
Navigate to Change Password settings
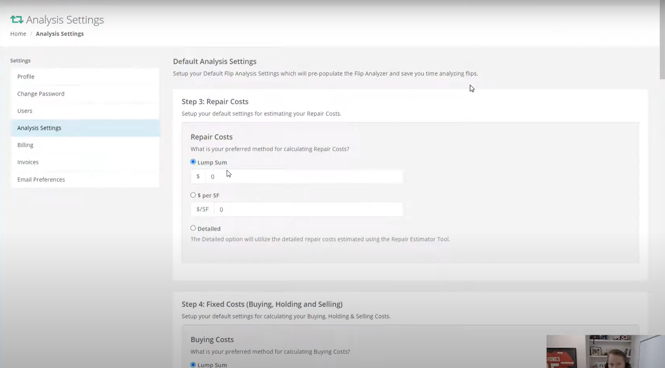[x=40, y=93]
